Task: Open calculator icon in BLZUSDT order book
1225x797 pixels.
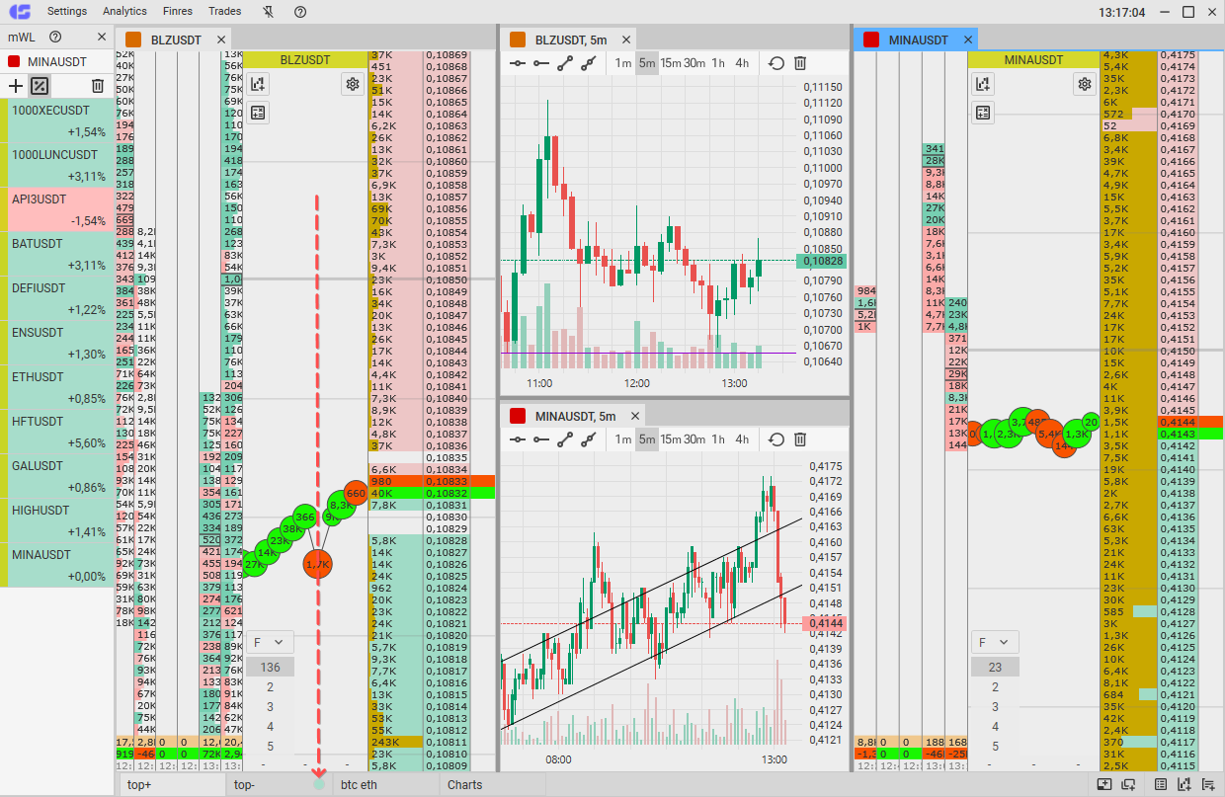Action: pyautogui.click(x=258, y=113)
